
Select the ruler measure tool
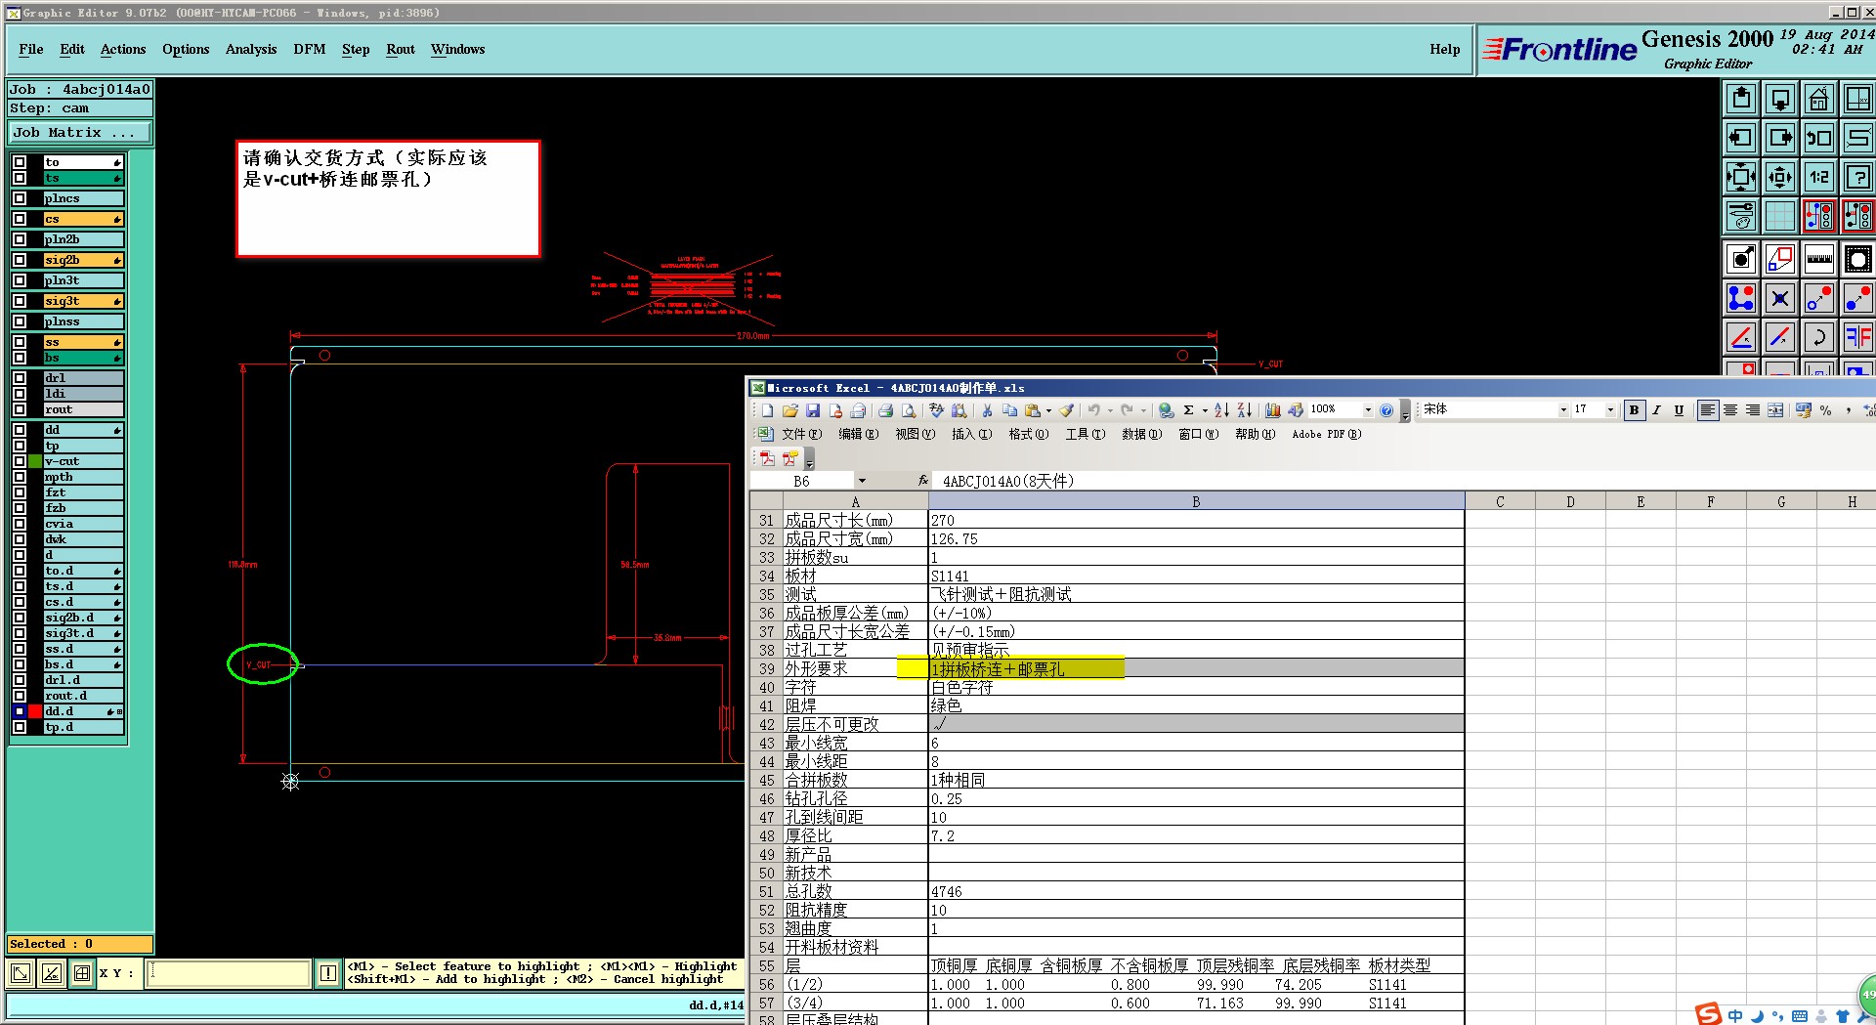click(x=1818, y=260)
